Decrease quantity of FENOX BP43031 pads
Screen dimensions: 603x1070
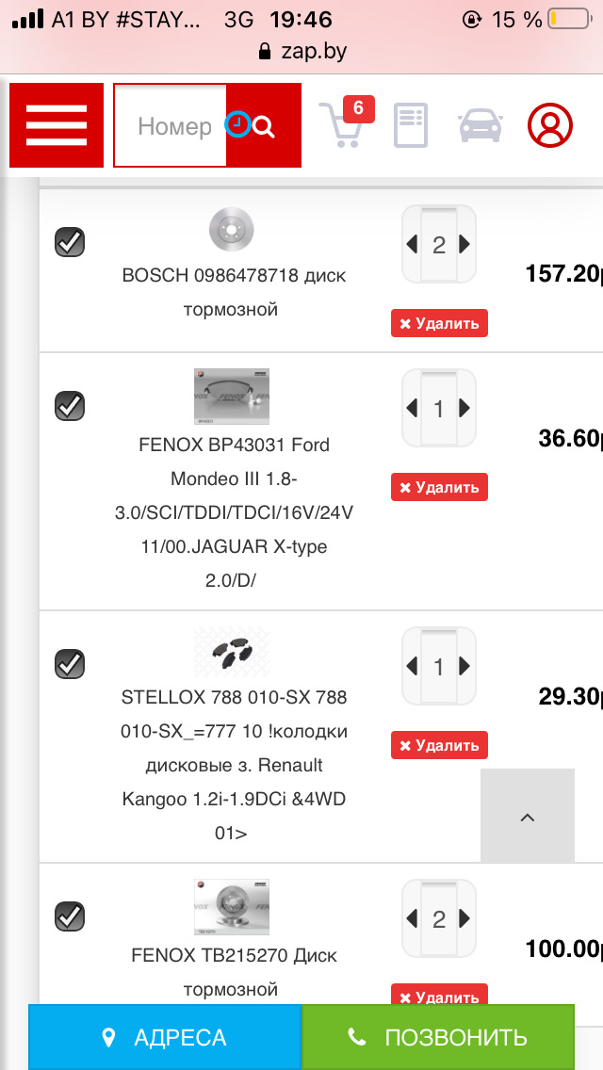tap(412, 408)
